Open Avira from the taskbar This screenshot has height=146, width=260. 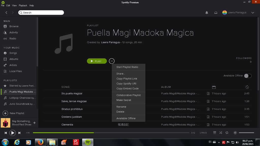point(76,142)
